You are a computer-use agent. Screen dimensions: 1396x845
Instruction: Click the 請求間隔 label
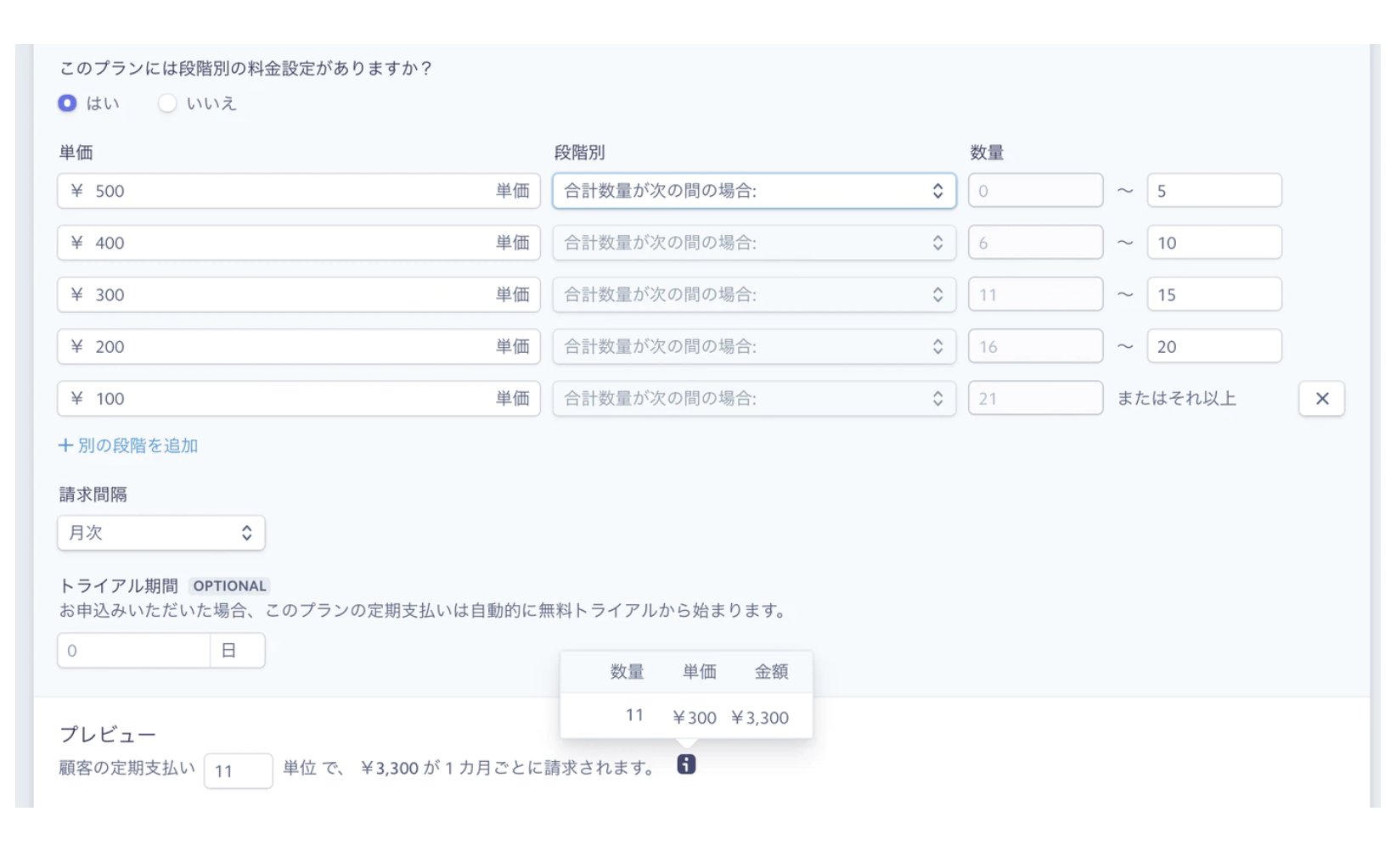pyautogui.click(x=93, y=495)
